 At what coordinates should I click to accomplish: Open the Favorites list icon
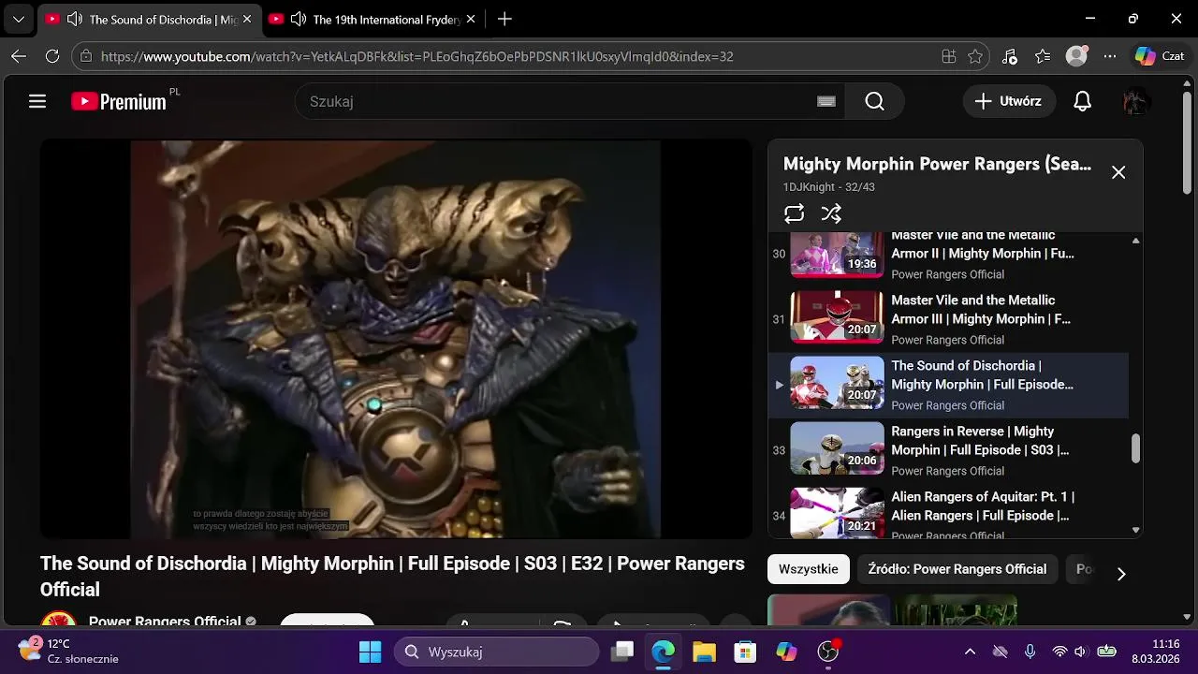[x=1043, y=56]
